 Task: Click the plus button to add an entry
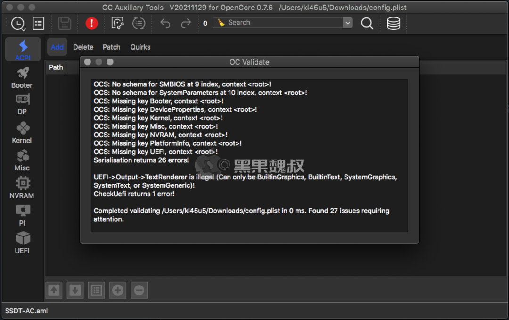(117, 290)
